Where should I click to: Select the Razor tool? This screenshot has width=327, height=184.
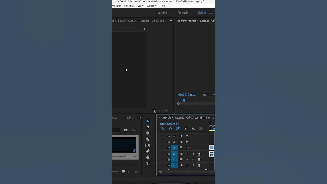click(148, 139)
